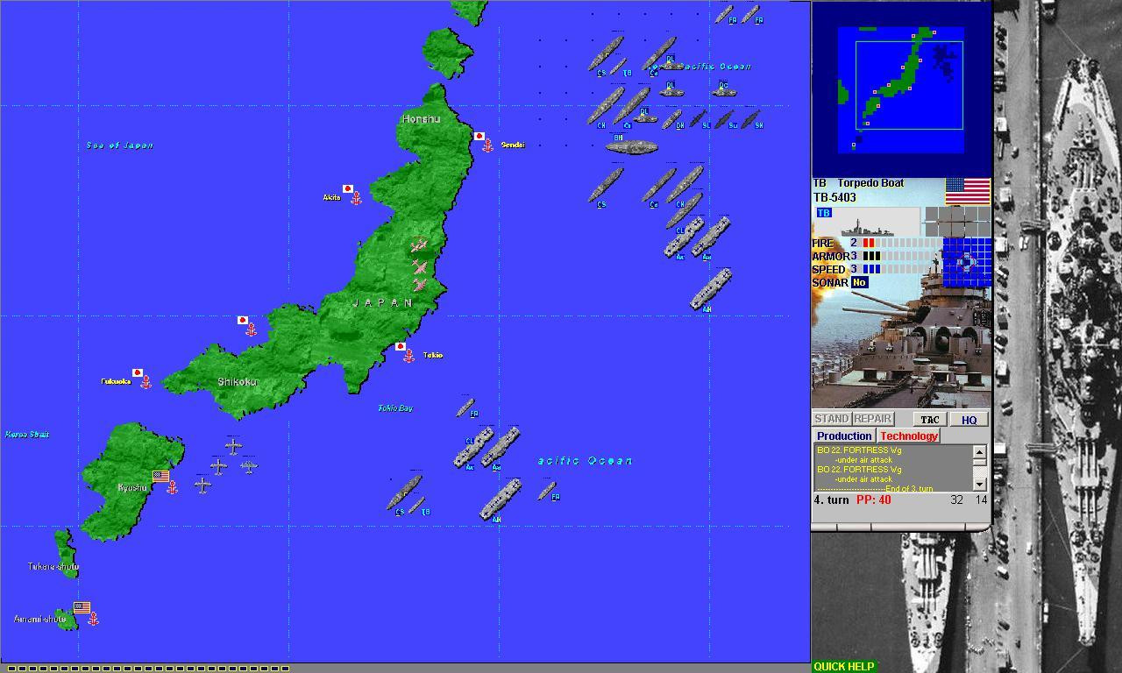The width and height of the screenshot is (1122, 673).
Task: Select the US port anchor at Amami-shoto
Action: pos(93,619)
